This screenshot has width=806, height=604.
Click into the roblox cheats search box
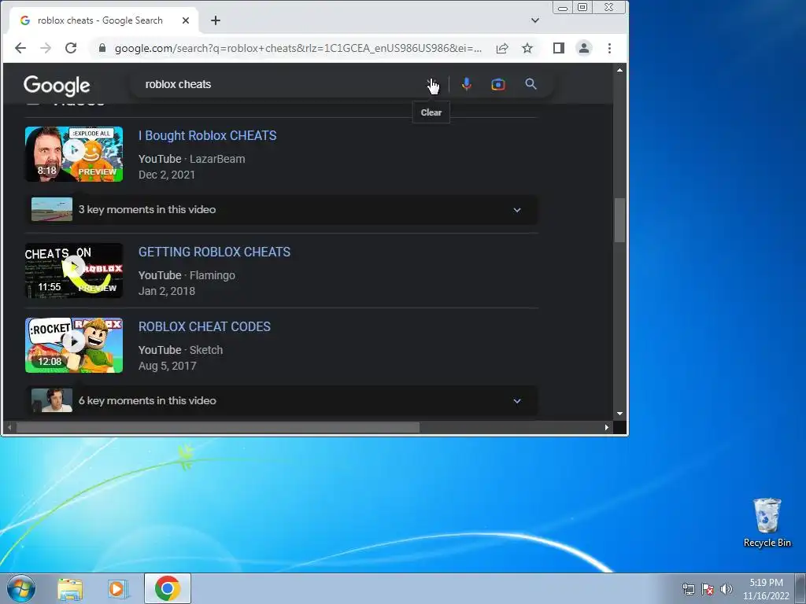pos(278,84)
